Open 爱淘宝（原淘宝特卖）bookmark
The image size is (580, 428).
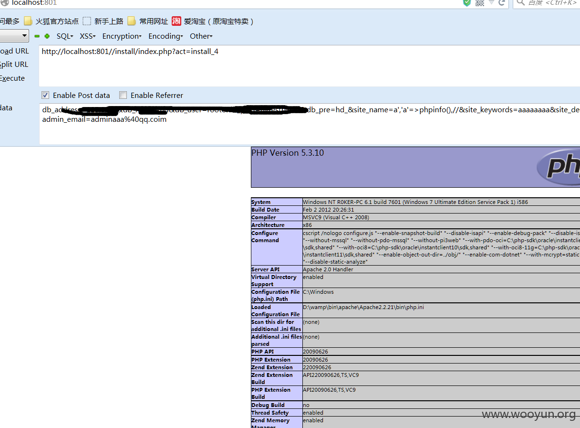coord(212,21)
